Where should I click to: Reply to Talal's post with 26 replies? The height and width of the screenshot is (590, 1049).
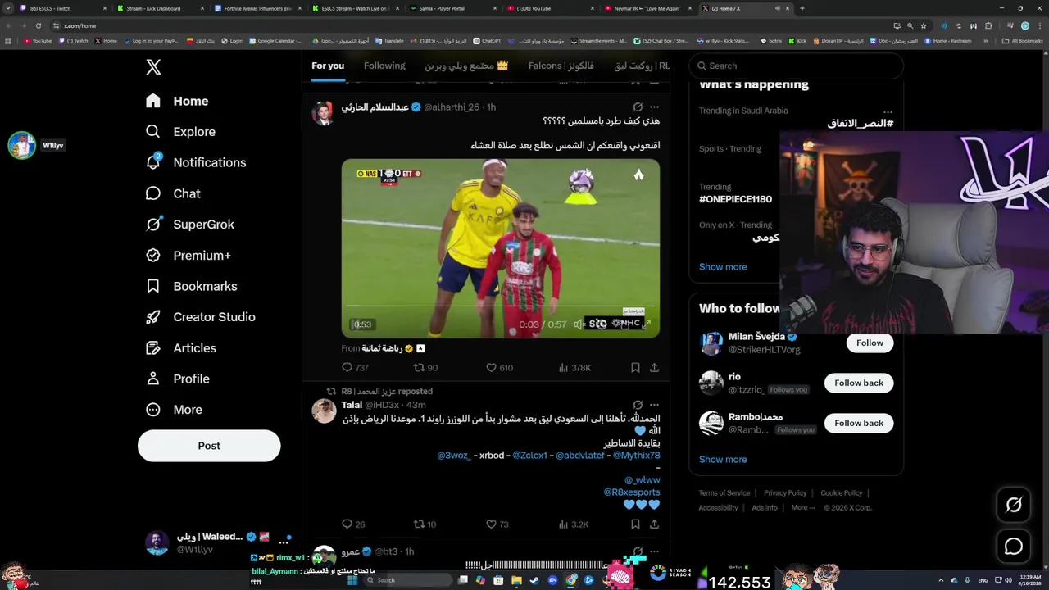click(353, 524)
